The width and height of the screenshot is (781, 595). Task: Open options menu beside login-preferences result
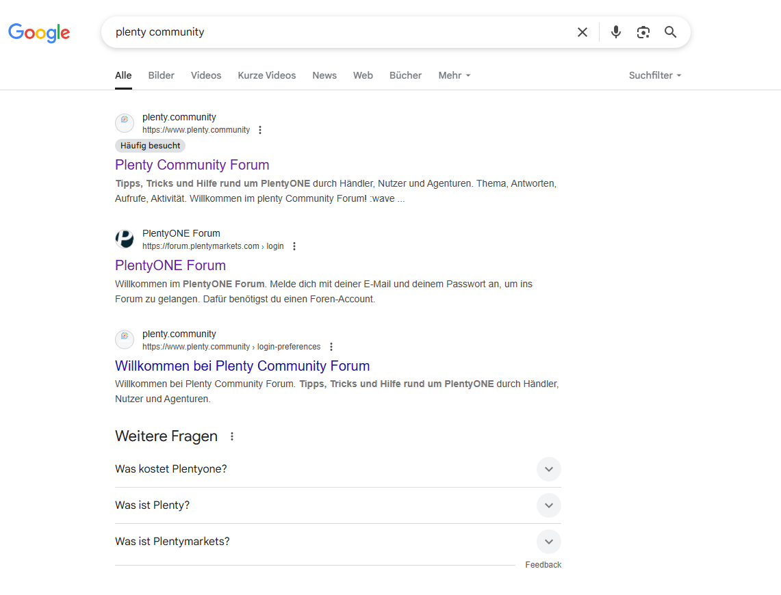tap(331, 347)
